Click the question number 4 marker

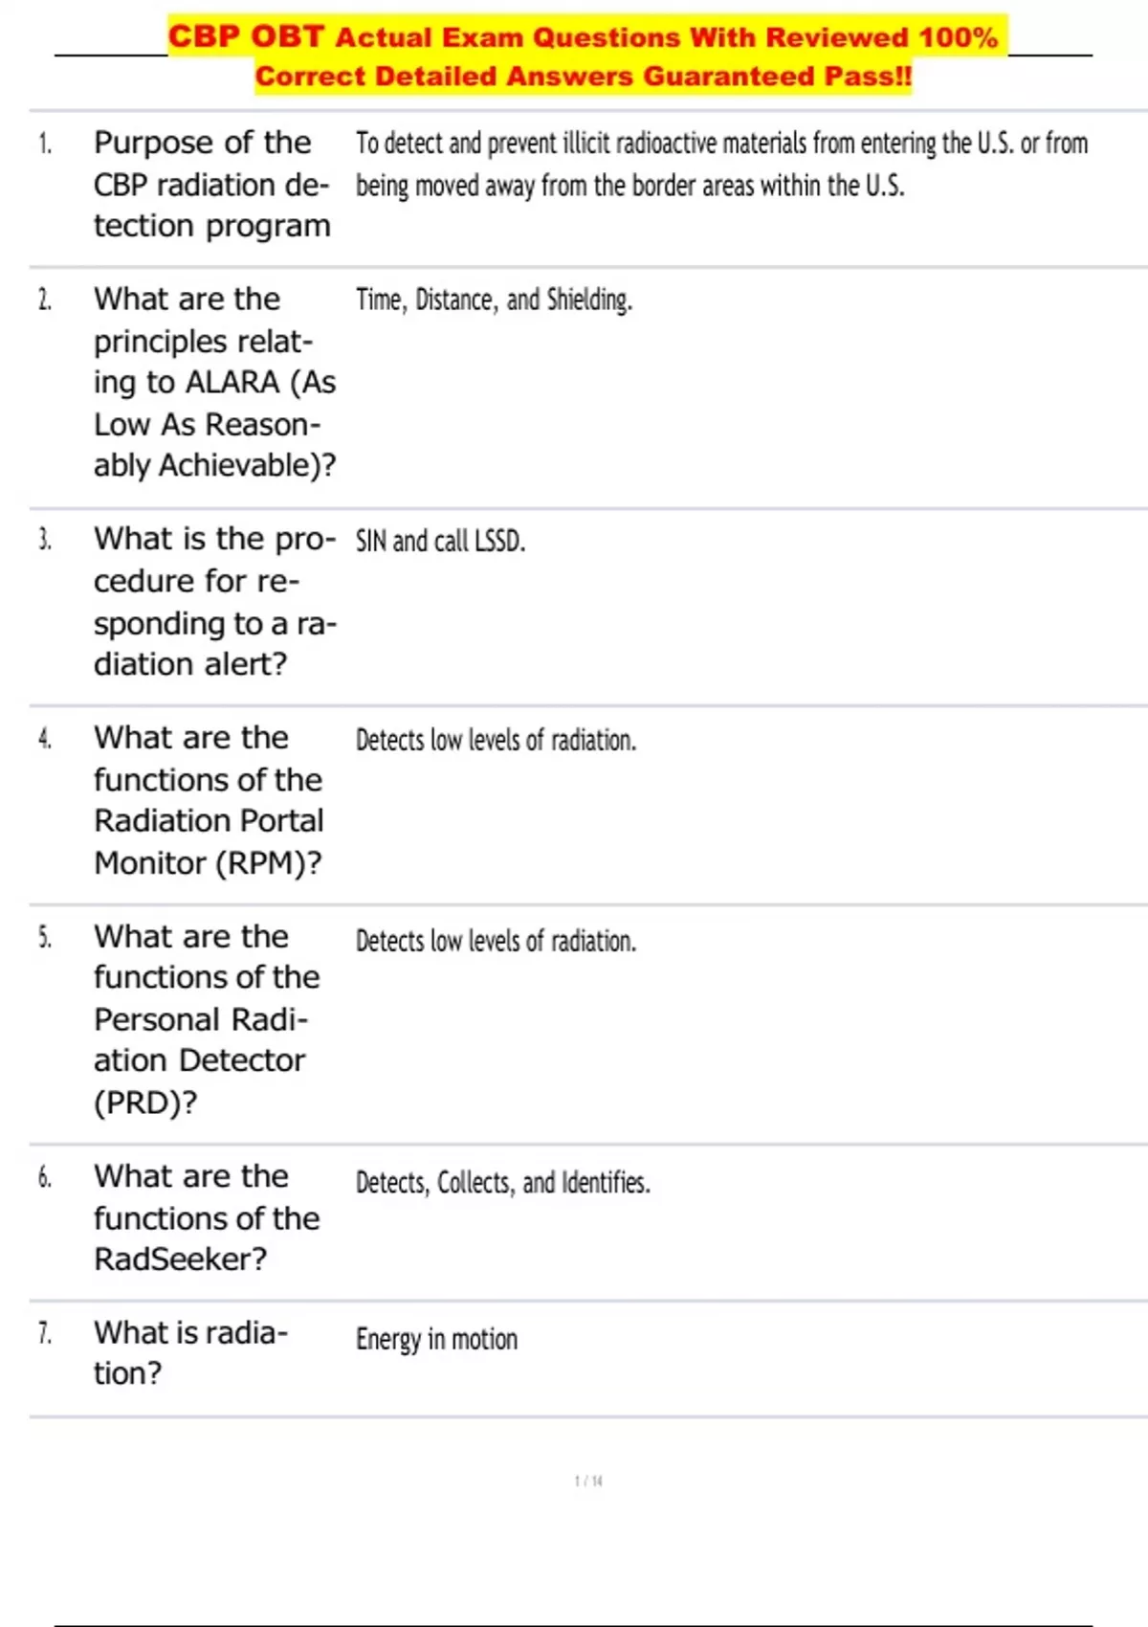(45, 739)
